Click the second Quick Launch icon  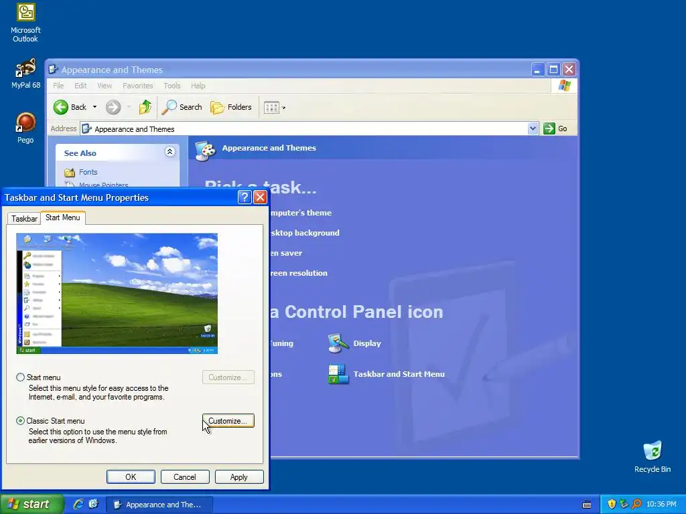pos(93,504)
